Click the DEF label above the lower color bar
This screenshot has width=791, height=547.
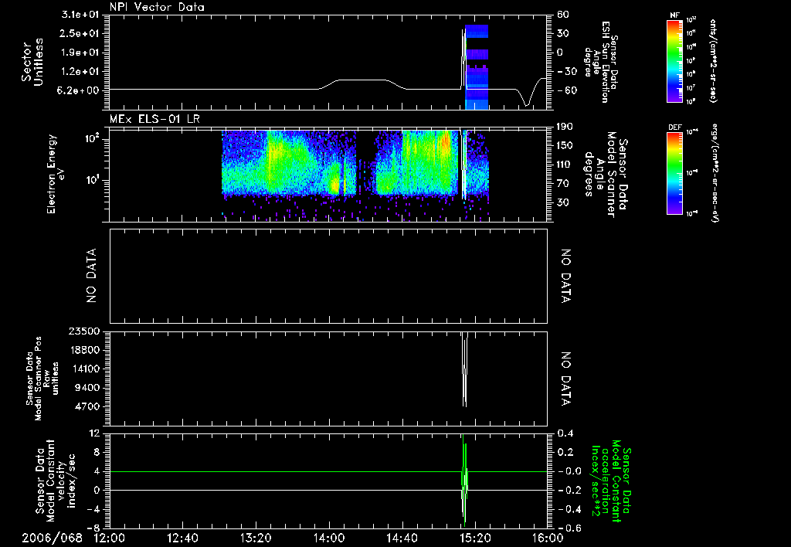tap(675, 127)
